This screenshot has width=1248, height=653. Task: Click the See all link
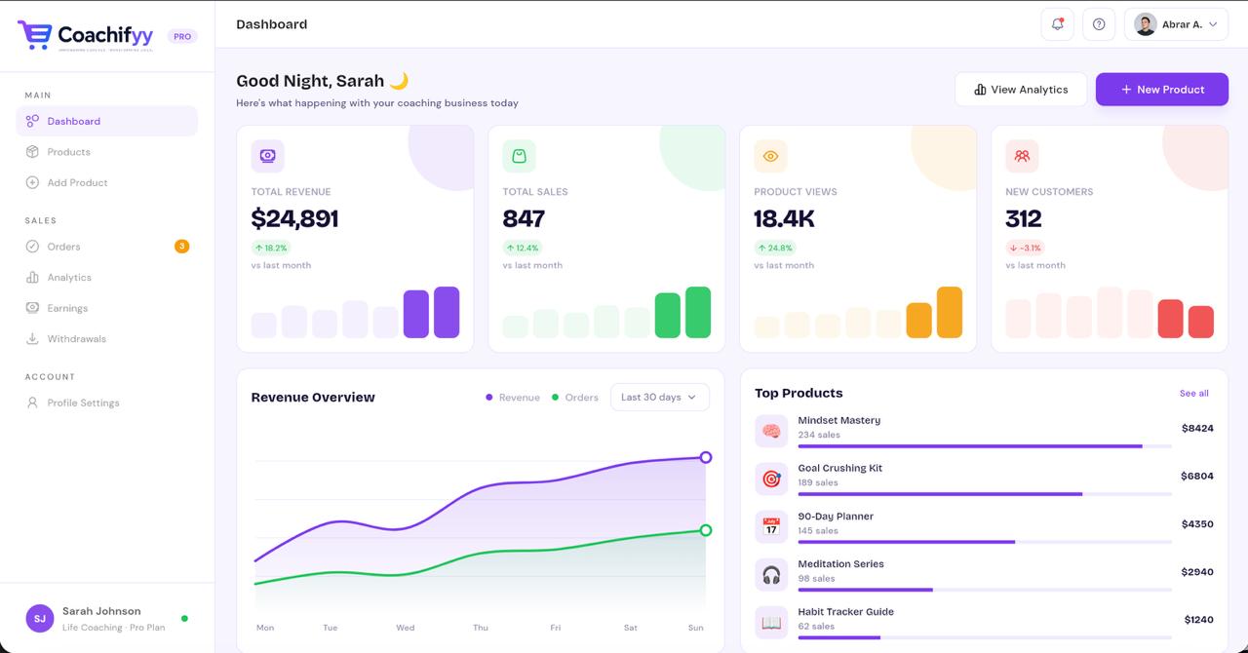[x=1194, y=394]
